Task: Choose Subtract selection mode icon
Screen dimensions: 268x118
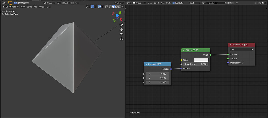Action: pyautogui.click(x=21, y=3)
